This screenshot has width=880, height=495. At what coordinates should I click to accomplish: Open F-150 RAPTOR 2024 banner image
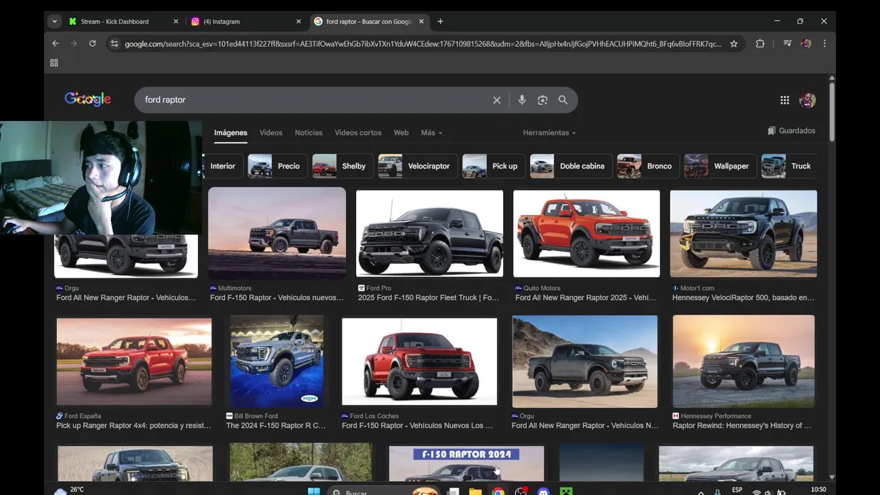pyautogui.click(x=466, y=463)
